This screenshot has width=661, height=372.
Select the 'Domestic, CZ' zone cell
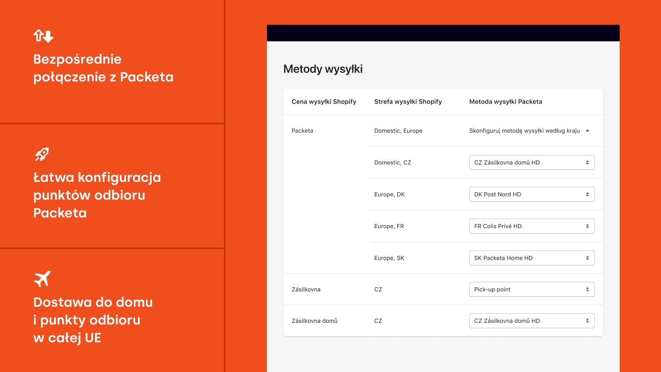pos(393,162)
